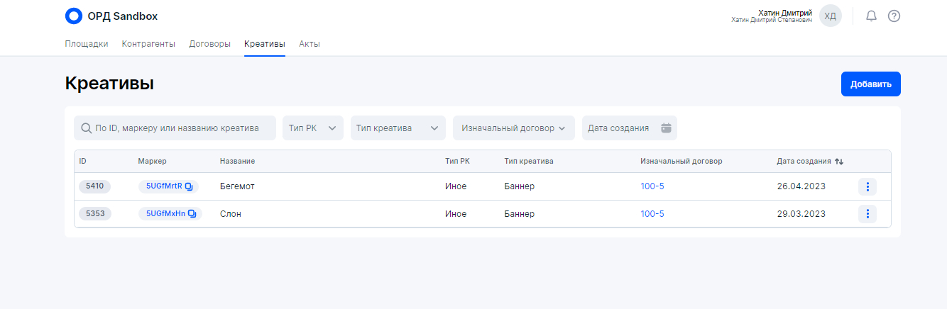Switch to the Площадки tab
This screenshot has width=947, height=309.
[87, 44]
